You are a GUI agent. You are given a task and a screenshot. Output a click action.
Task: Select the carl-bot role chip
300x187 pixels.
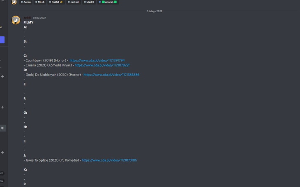click(x=74, y=2)
